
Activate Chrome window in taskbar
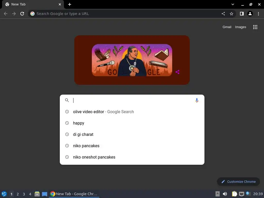(74, 194)
